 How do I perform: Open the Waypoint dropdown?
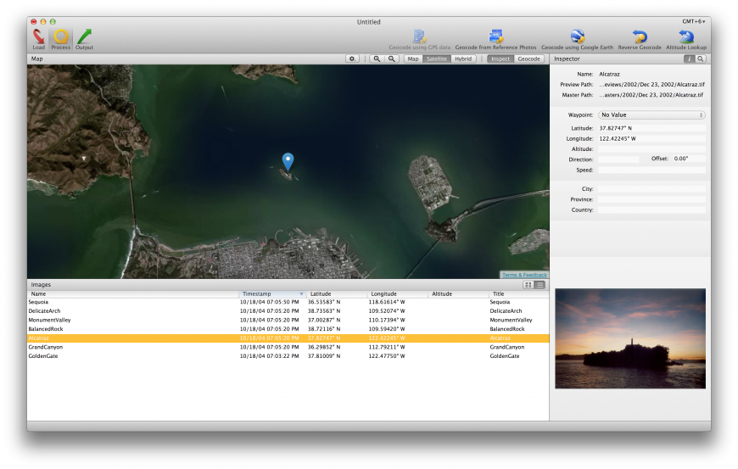pos(651,114)
